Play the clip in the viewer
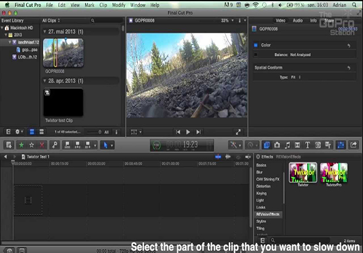The image size is (363, 253). tap(188, 132)
